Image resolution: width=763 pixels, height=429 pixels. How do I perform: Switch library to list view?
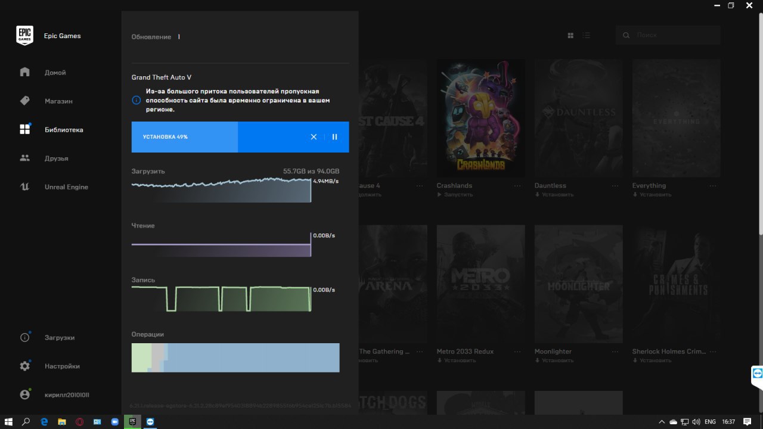coord(587,36)
